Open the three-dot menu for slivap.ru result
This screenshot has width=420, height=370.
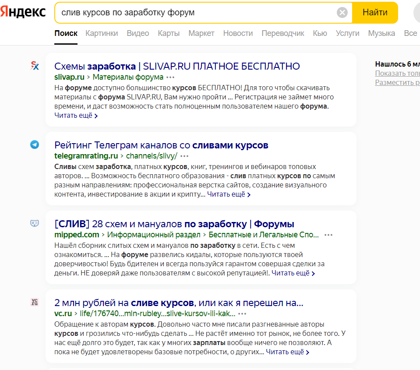point(170,78)
